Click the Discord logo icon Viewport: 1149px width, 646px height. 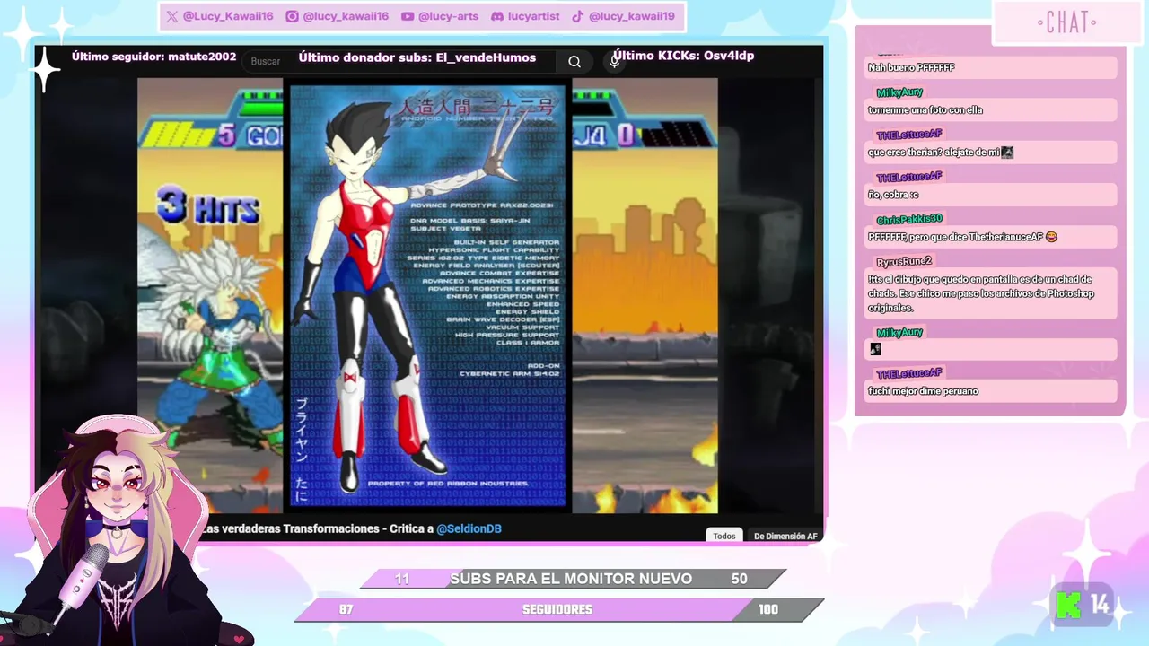[497, 16]
